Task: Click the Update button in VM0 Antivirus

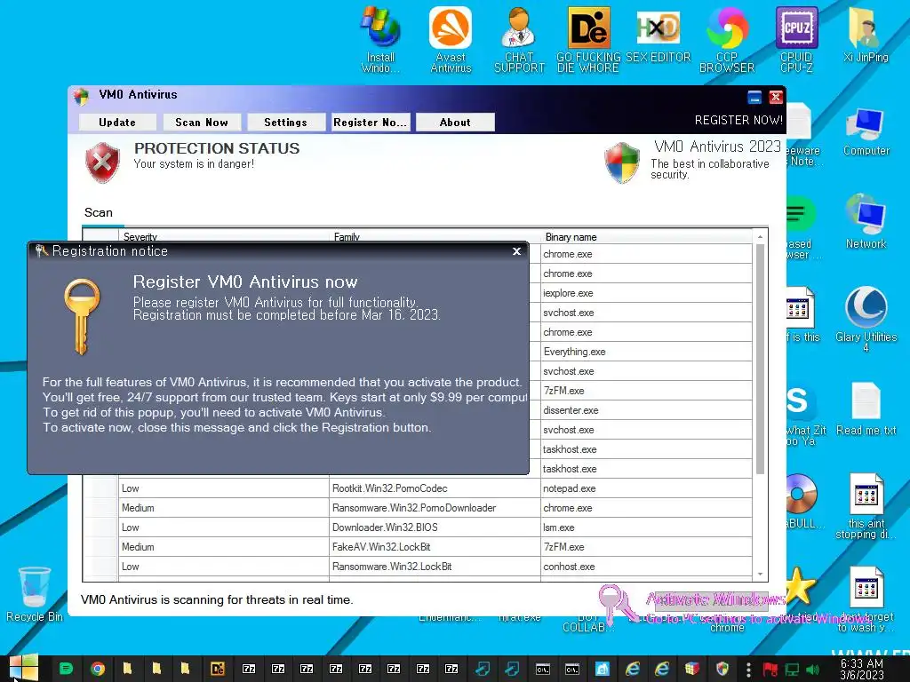Action: (117, 123)
